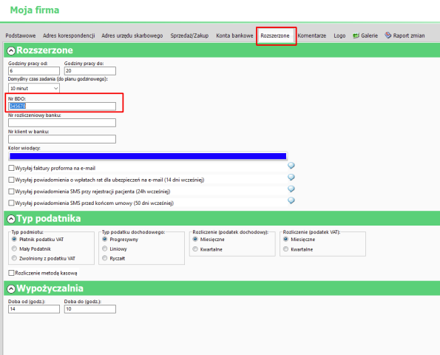Enable SMS przed końcem umowy checkbox
This screenshot has height=355, width=440.
pos(11,203)
